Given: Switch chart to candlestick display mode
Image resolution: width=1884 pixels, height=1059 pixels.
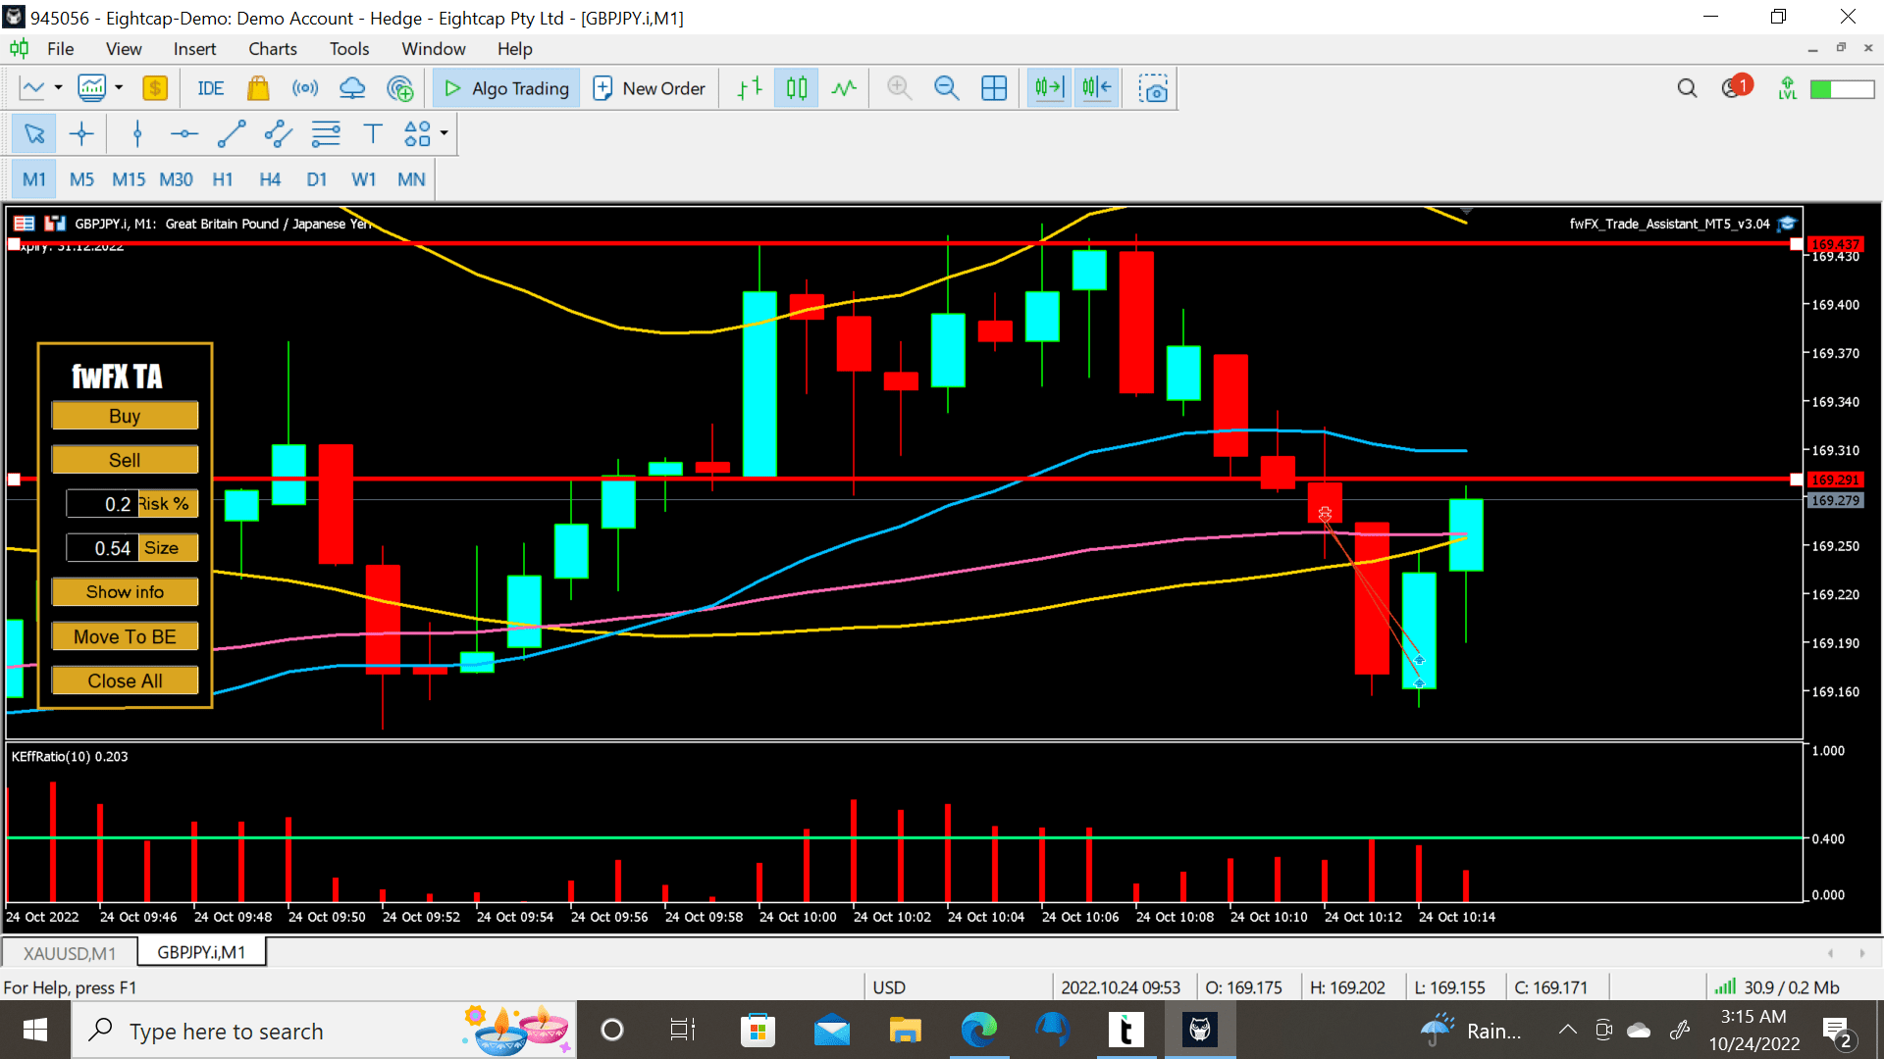Looking at the screenshot, I should click(796, 88).
